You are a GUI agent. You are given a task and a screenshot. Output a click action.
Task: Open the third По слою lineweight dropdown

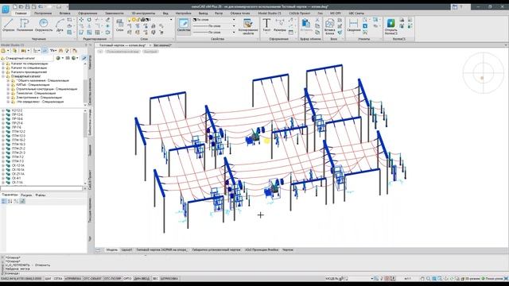pos(214,32)
